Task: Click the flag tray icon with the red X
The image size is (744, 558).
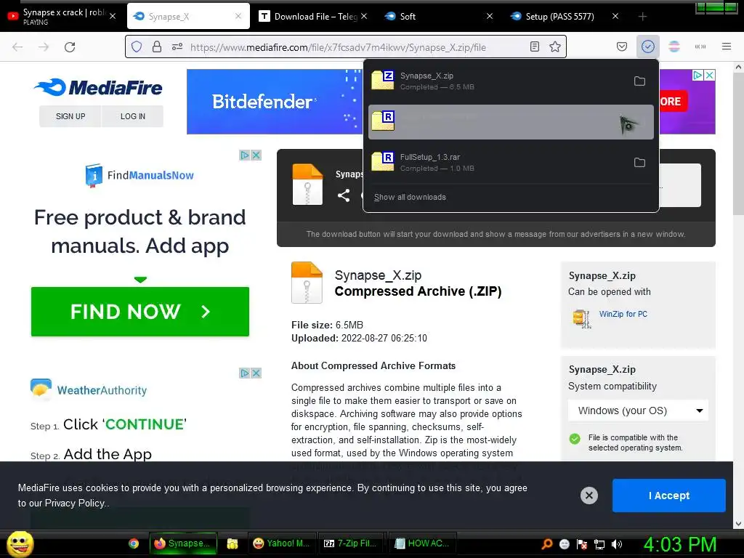Action: click(582, 544)
